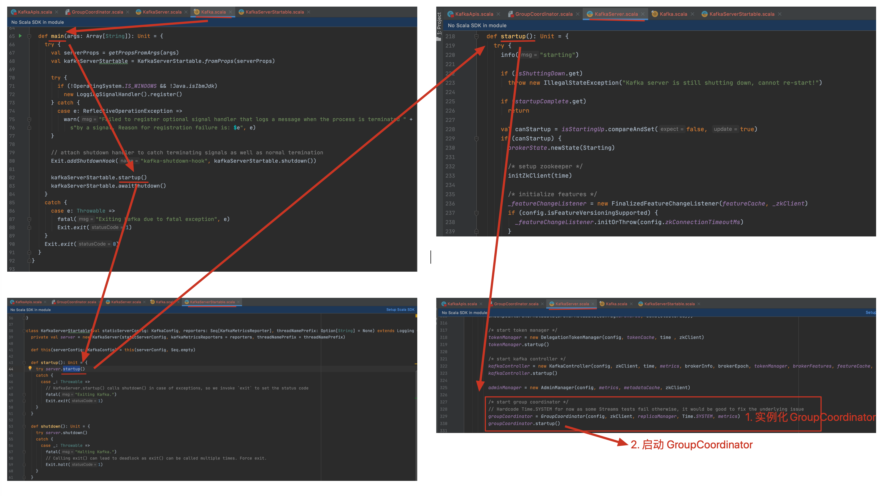Collapse the KafkaServerStartable class fold at line 38

24,331
